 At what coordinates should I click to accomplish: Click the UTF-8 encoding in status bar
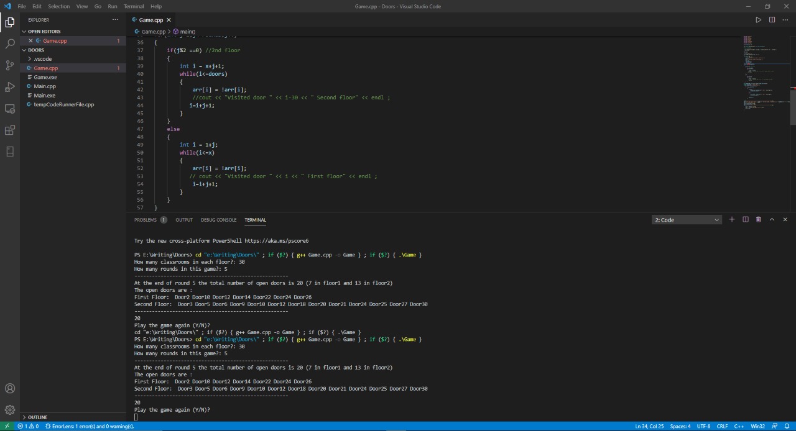click(703, 426)
